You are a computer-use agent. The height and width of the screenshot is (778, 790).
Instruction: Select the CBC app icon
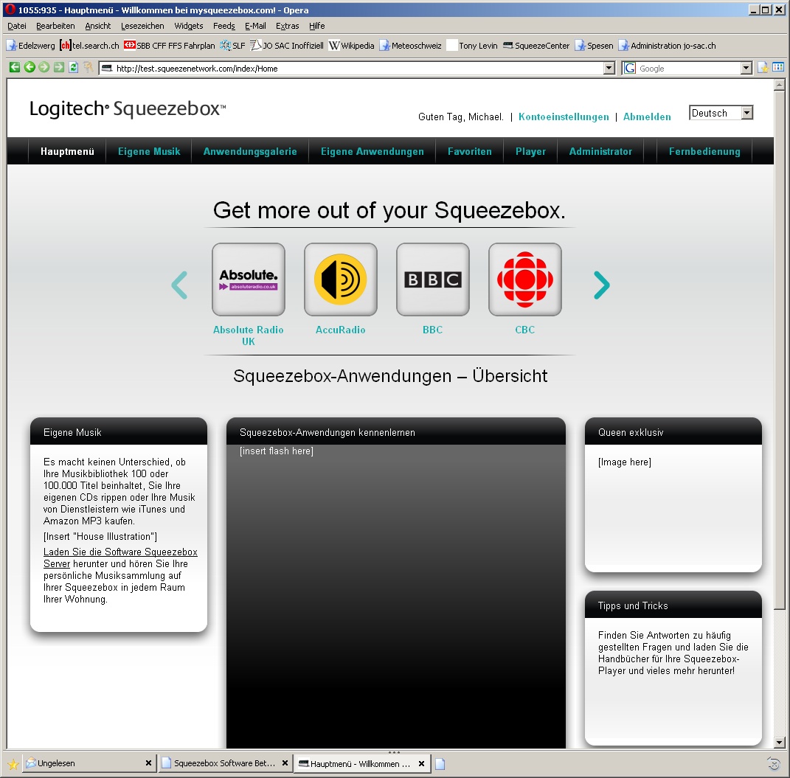524,279
